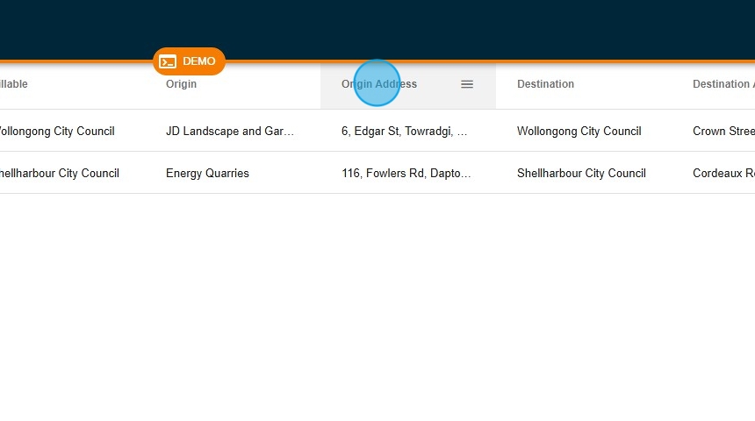Click the Crown Street destination address cell

[x=723, y=132]
